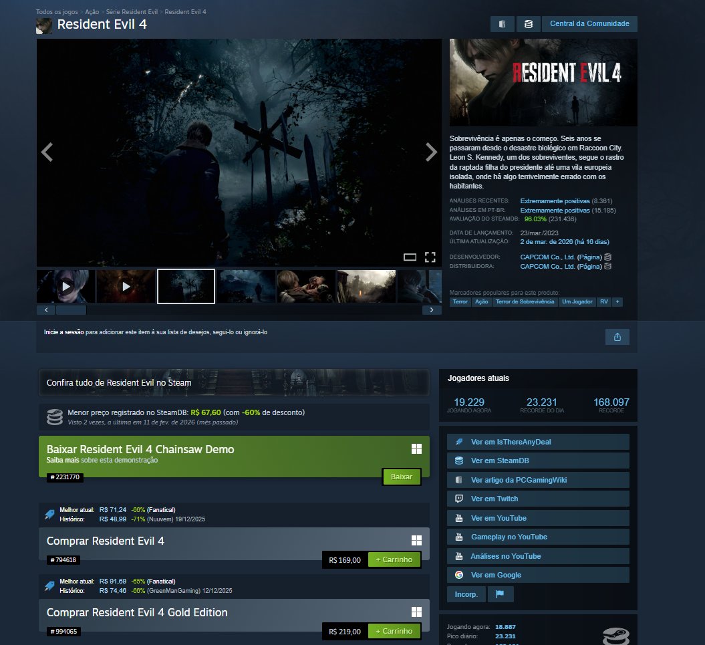
Task: Open Análises no YouTube
Action: [x=538, y=556]
